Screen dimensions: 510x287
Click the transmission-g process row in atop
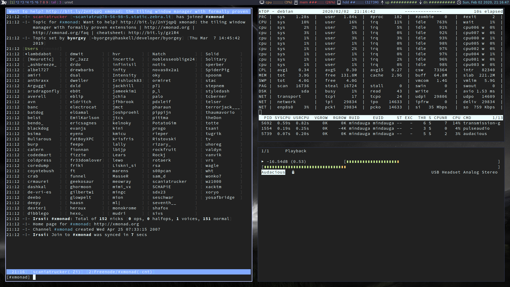(x=381, y=123)
